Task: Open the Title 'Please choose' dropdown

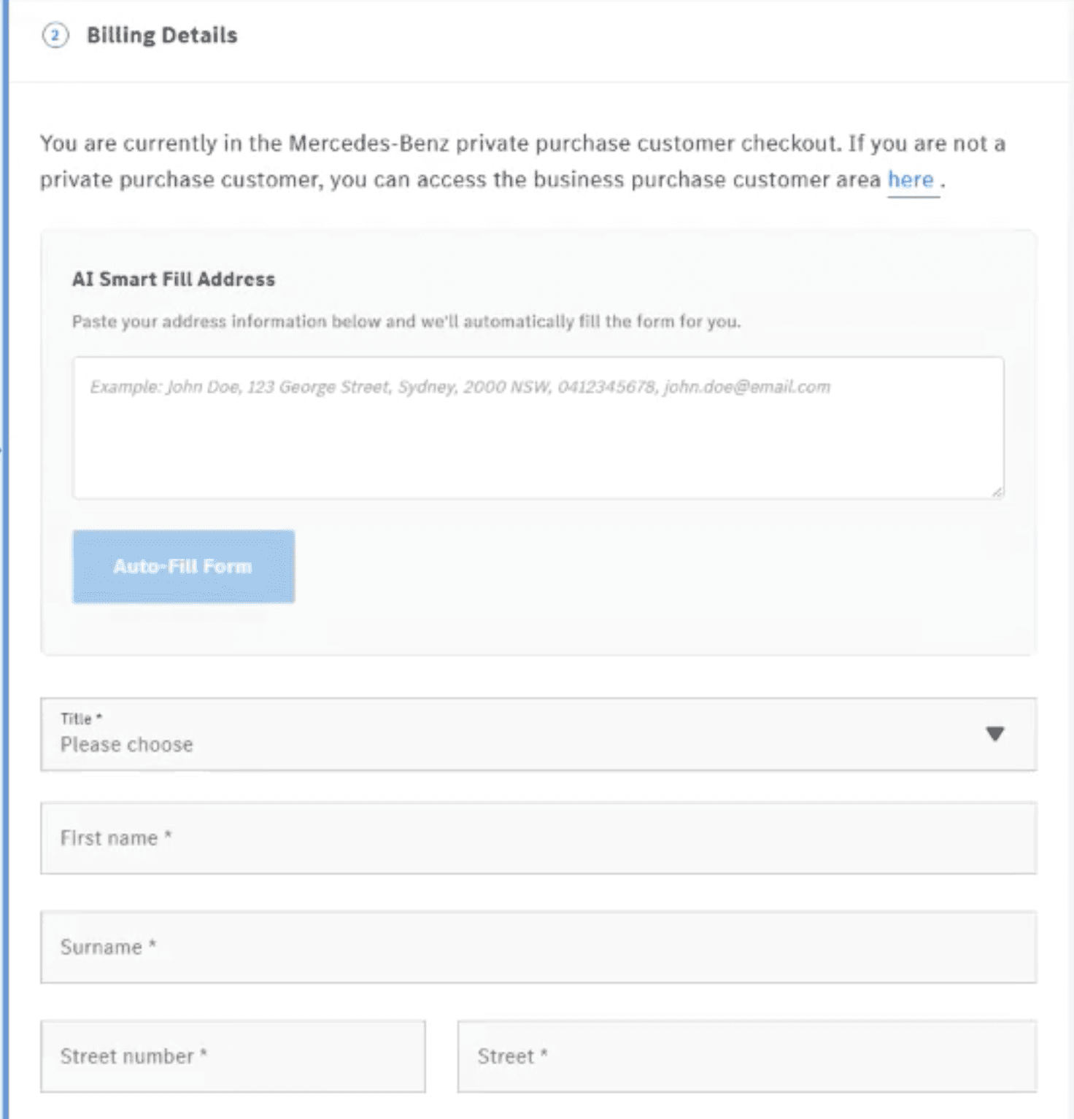Action: 511,735
